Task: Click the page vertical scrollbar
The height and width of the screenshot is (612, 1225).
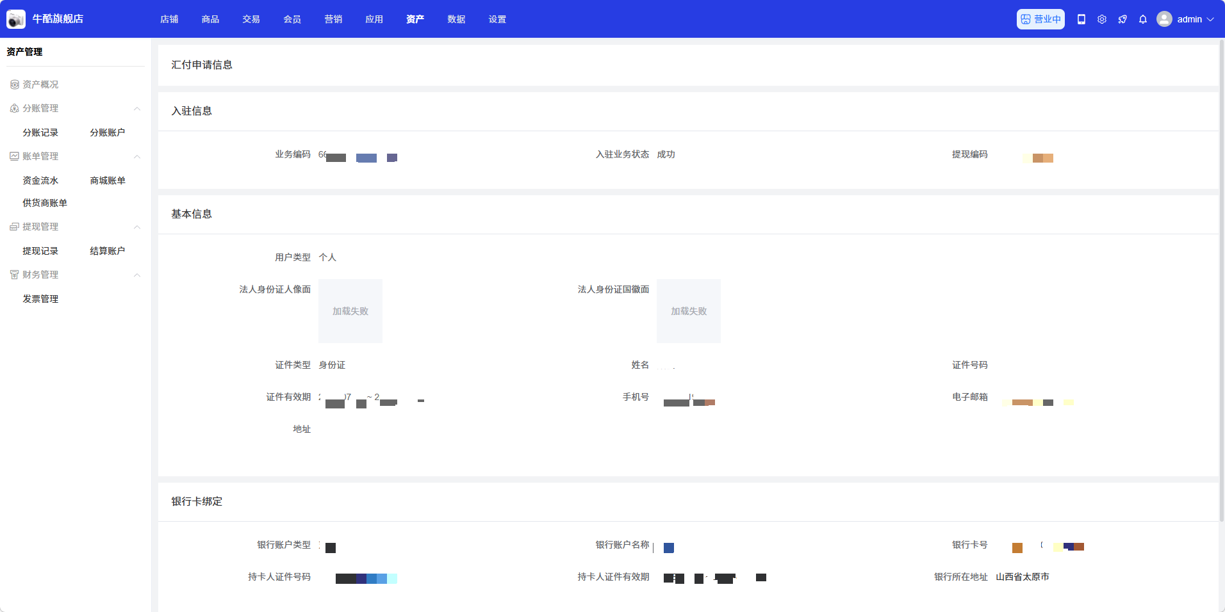Action: click(x=1222, y=282)
